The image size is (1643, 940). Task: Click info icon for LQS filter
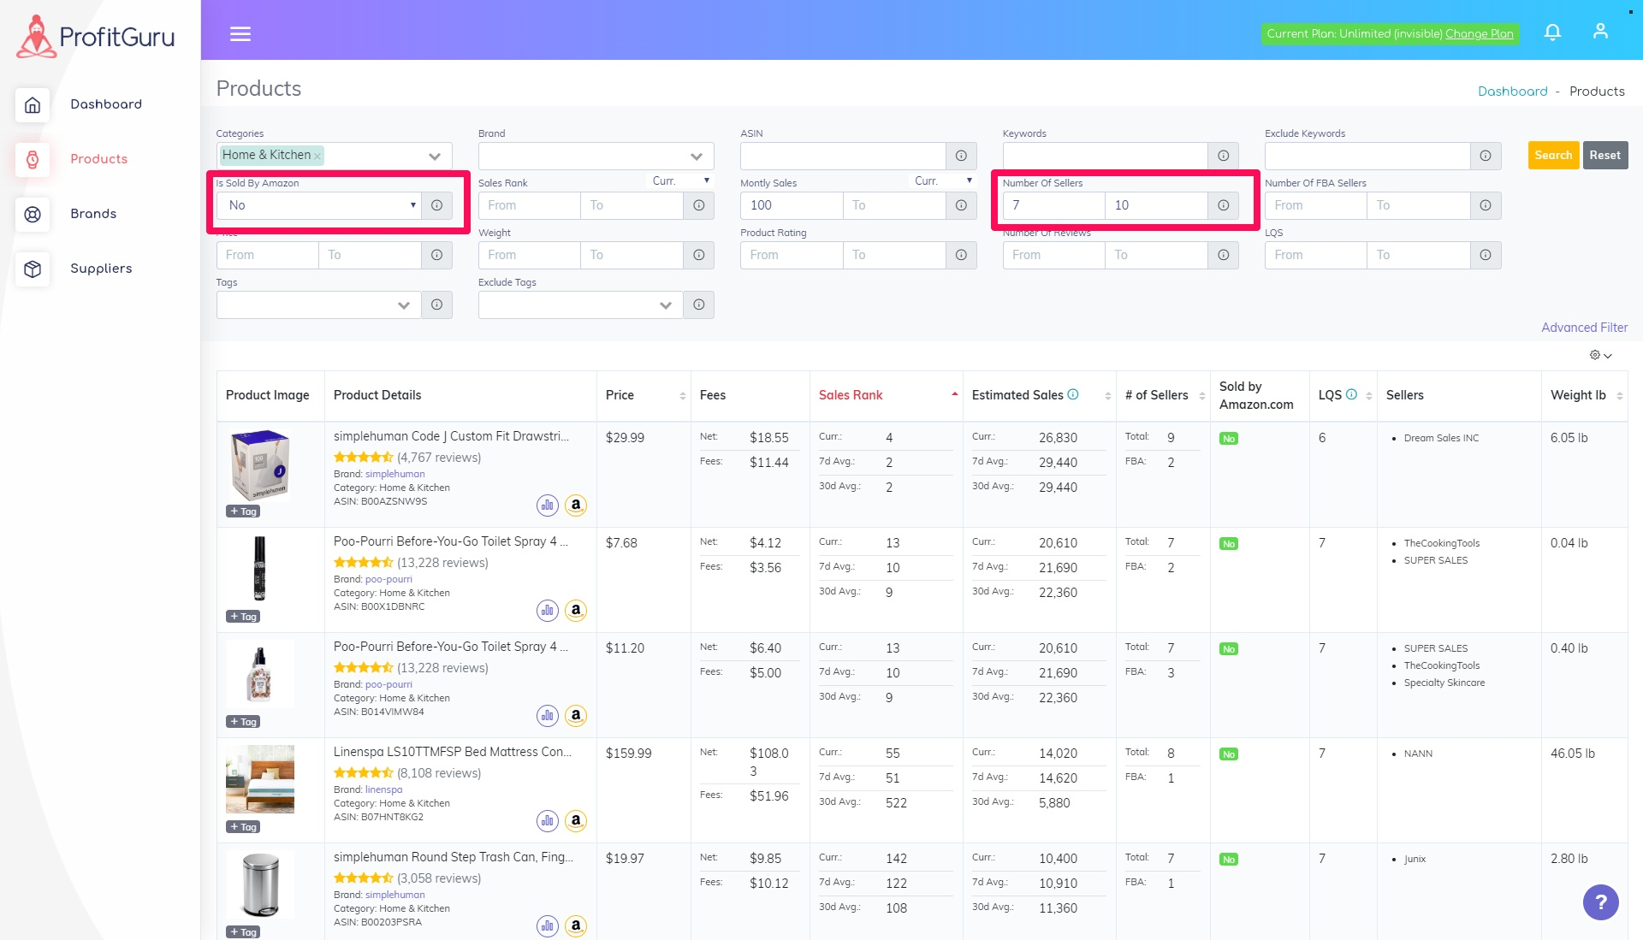[1486, 255]
